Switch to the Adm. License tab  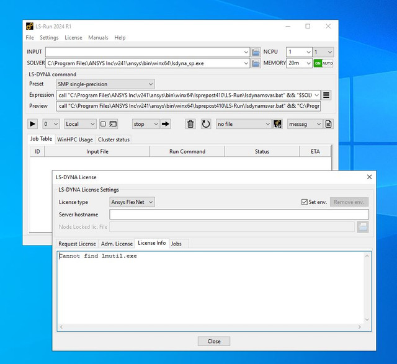pyautogui.click(x=117, y=244)
